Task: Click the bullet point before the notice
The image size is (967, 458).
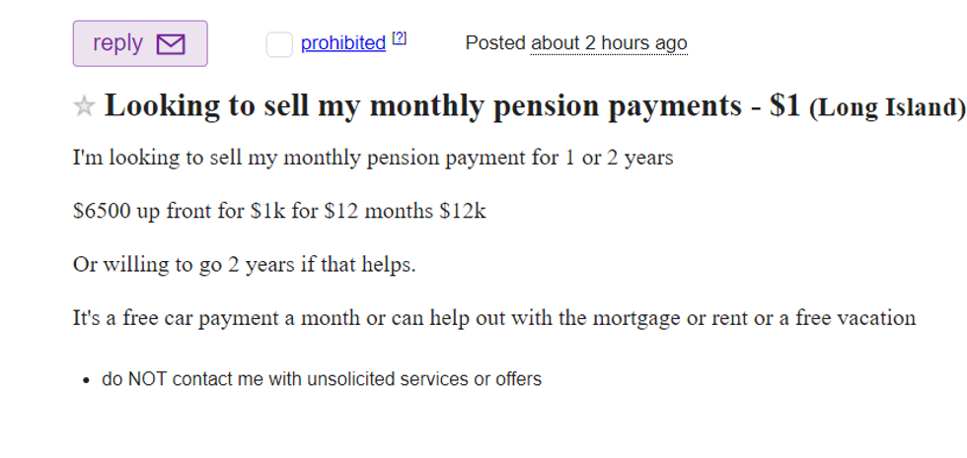Action: click(87, 381)
